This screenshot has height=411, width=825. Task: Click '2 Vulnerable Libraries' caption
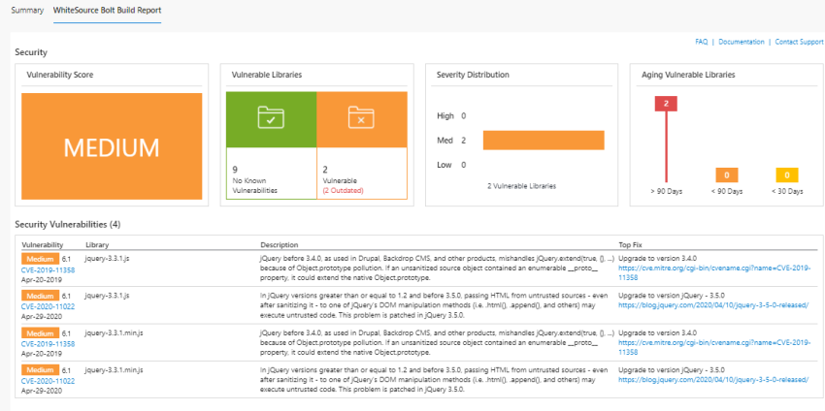click(521, 186)
